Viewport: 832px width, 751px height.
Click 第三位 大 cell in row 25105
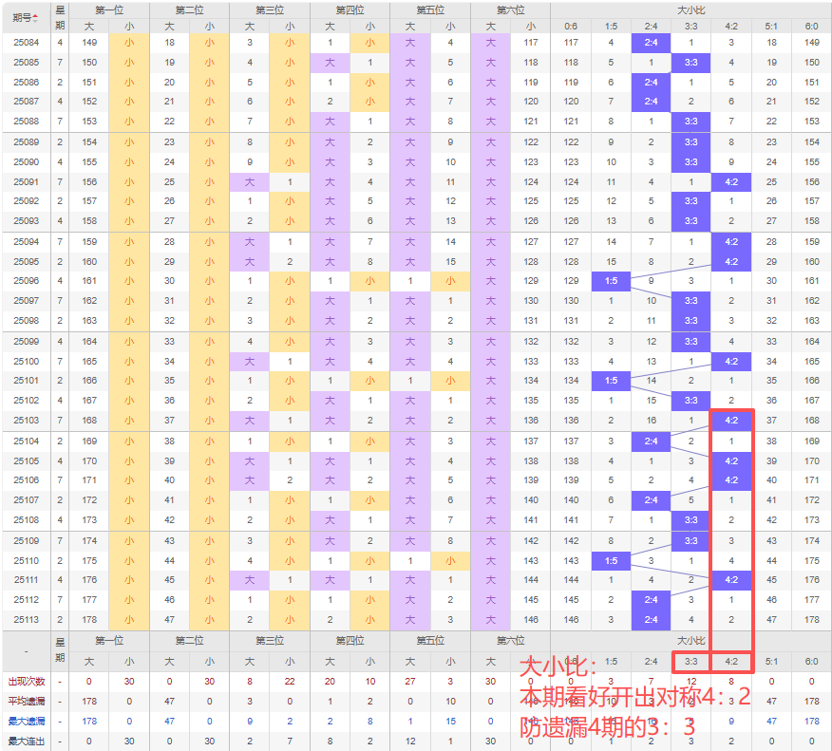click(250, 460)
